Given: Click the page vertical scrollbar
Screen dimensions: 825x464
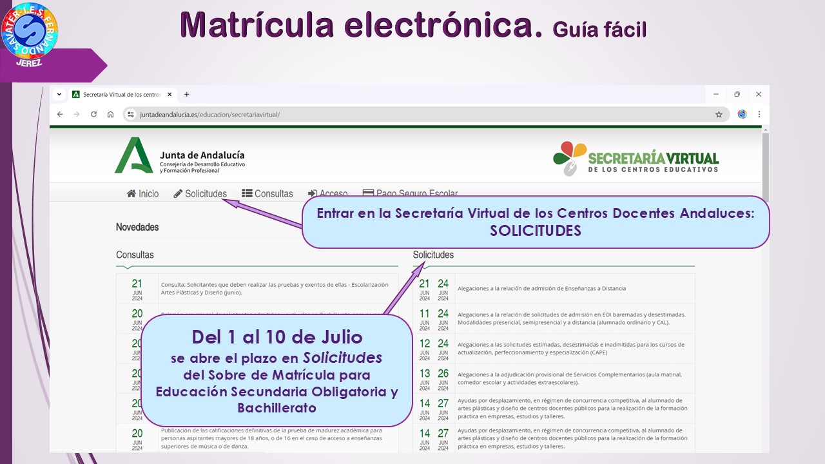Looking at the screenshot, I should (766, 168).
